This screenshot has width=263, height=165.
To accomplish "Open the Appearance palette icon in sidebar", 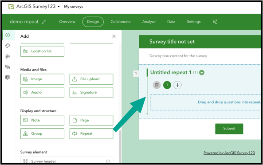I will 8,46.
